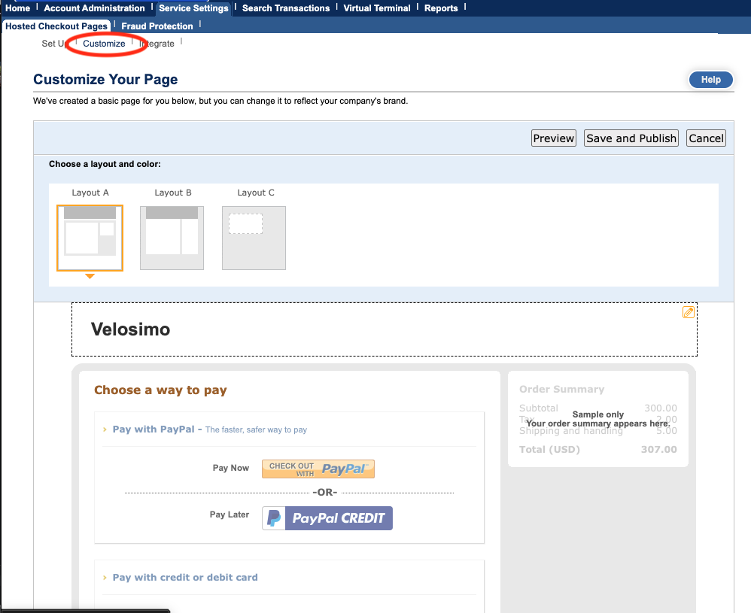Click the Velosimo header banner area
The width and height of the screenshot is (751, 613).
384,329
